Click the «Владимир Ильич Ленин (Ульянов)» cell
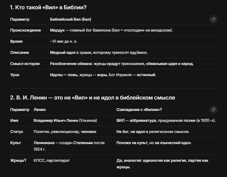This screenshot has height=177, width=227. pos(65,120)
